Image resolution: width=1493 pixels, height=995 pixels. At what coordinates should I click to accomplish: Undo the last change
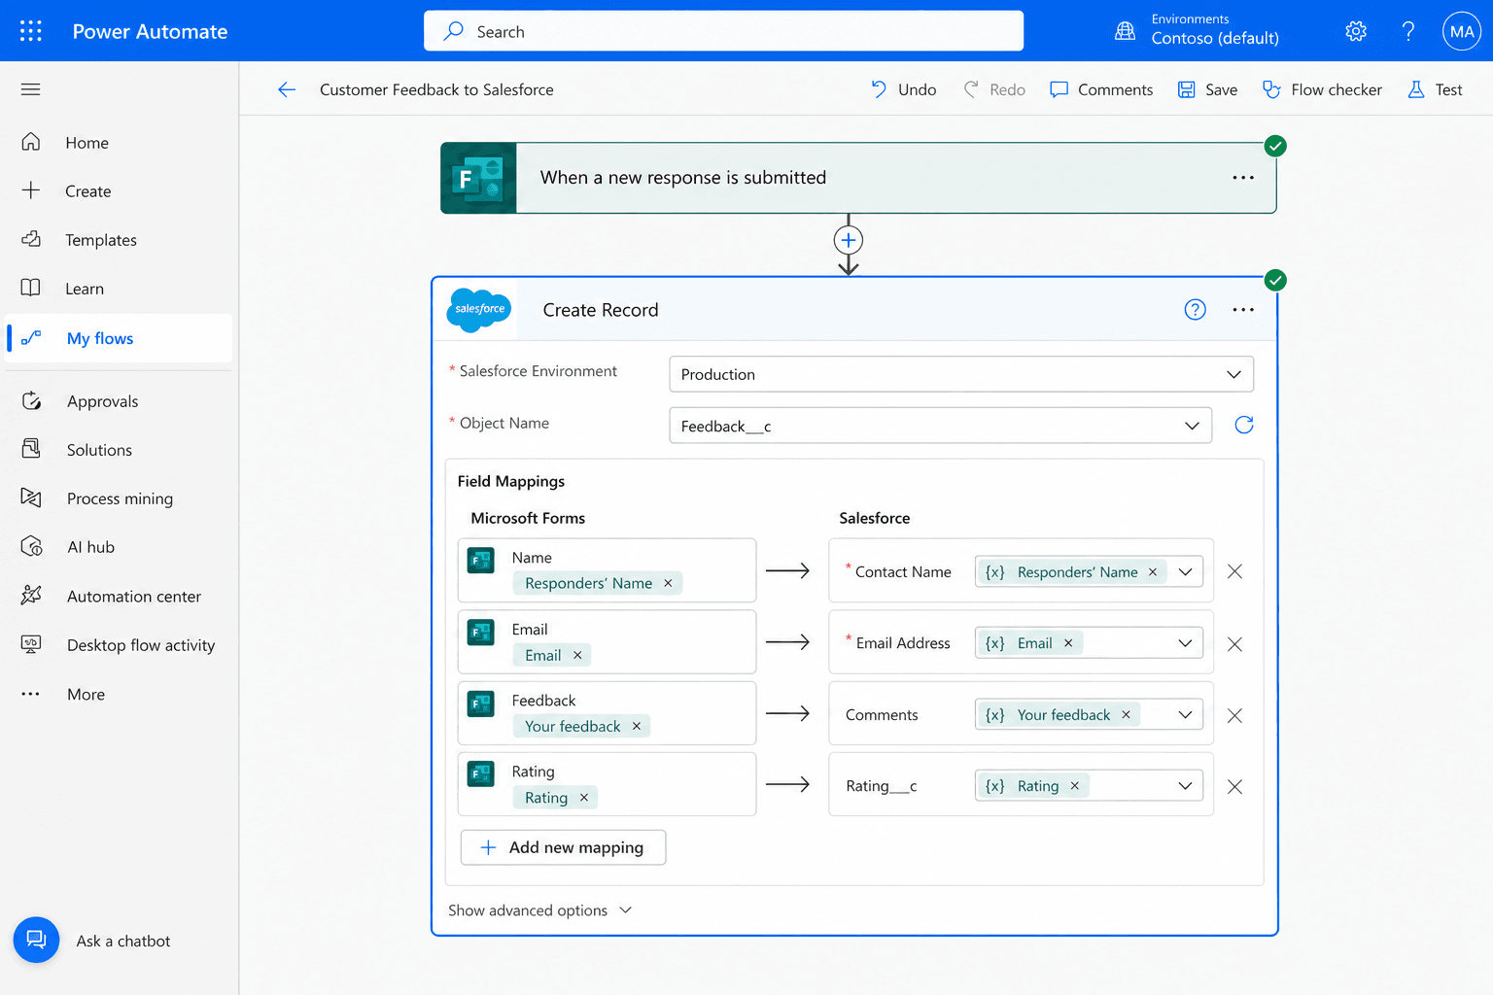coord(903,89)
